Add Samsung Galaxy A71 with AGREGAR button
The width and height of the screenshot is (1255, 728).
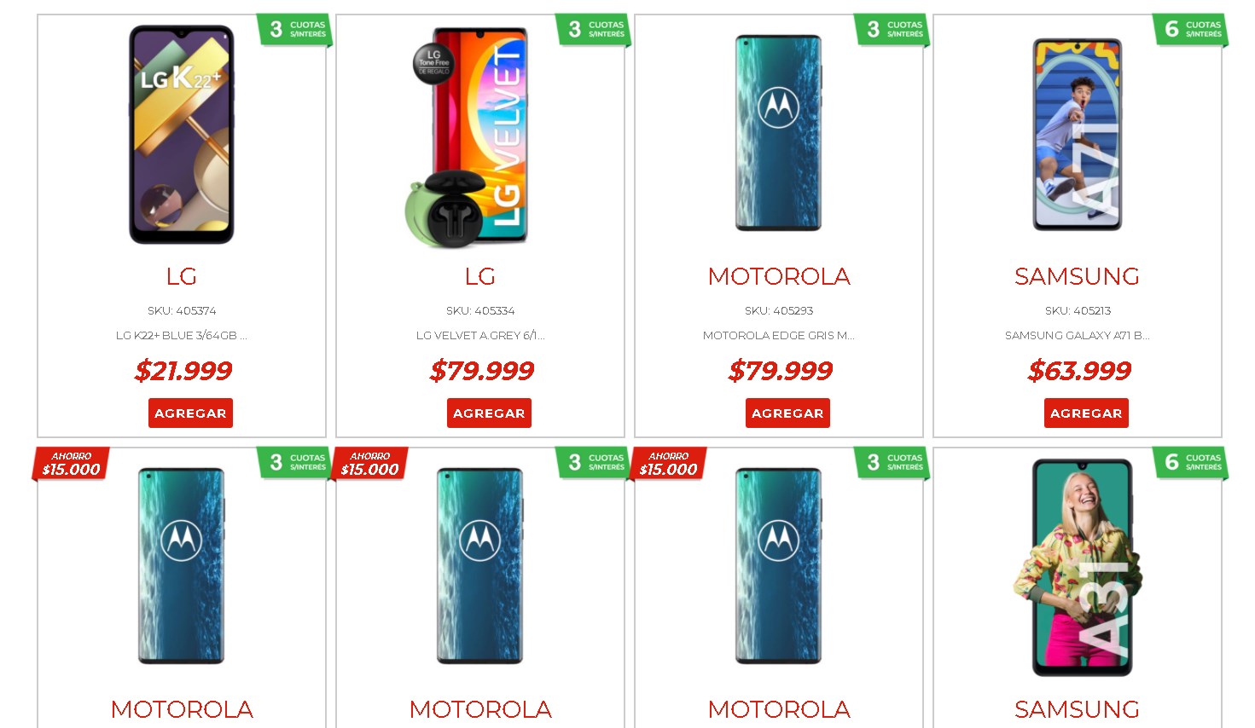click(1086, 413)
